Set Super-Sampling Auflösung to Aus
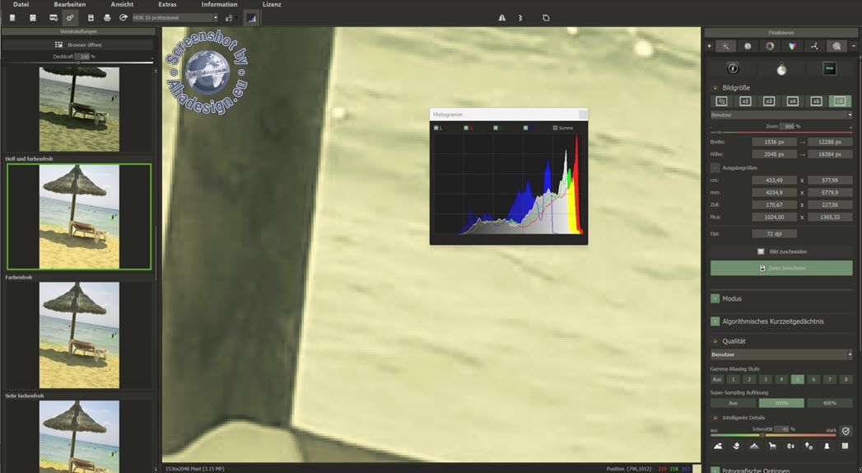This screenshot has height=473, width=862. coord(733,403)
